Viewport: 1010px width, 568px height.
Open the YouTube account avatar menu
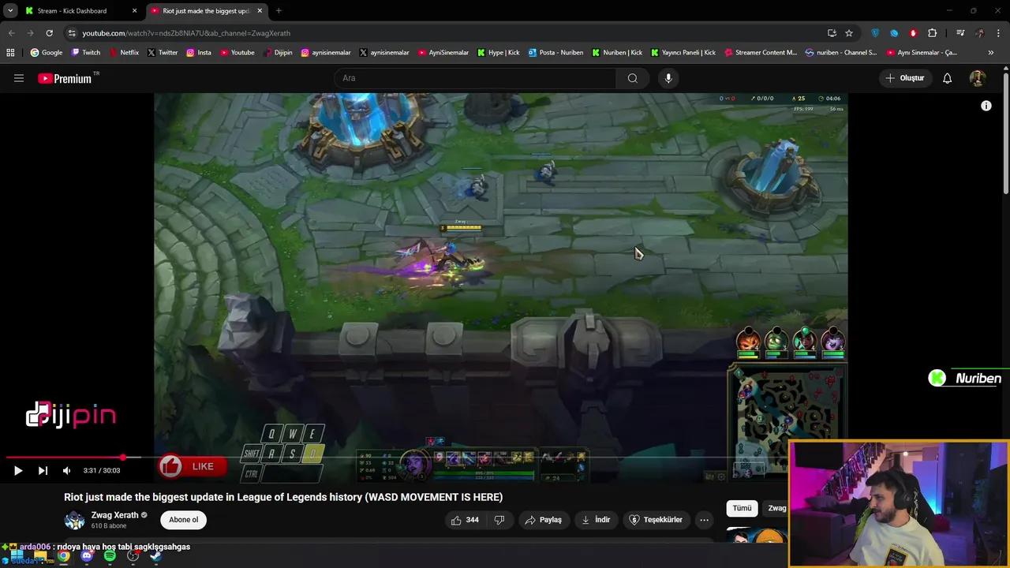pos(977,78)
